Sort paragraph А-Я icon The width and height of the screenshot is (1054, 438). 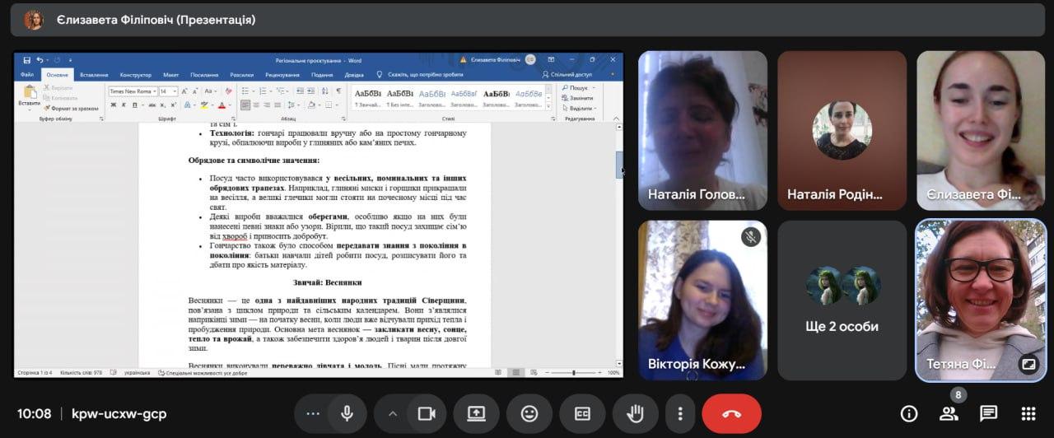coord(324,91)
